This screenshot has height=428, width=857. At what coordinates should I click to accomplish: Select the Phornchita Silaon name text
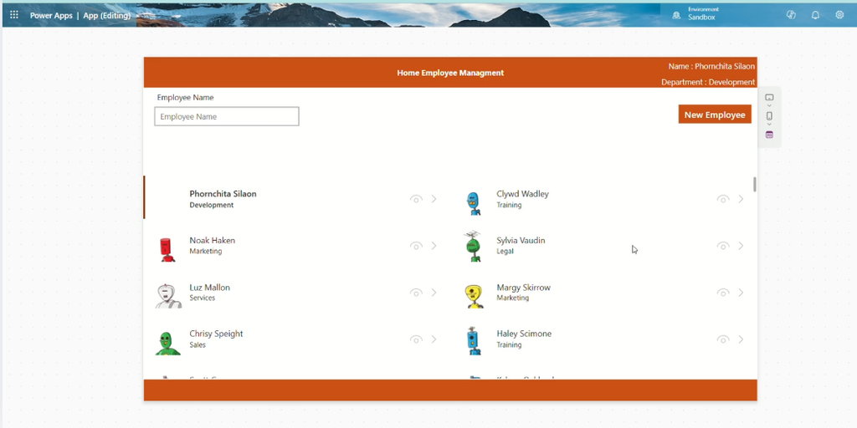point(223,194)
